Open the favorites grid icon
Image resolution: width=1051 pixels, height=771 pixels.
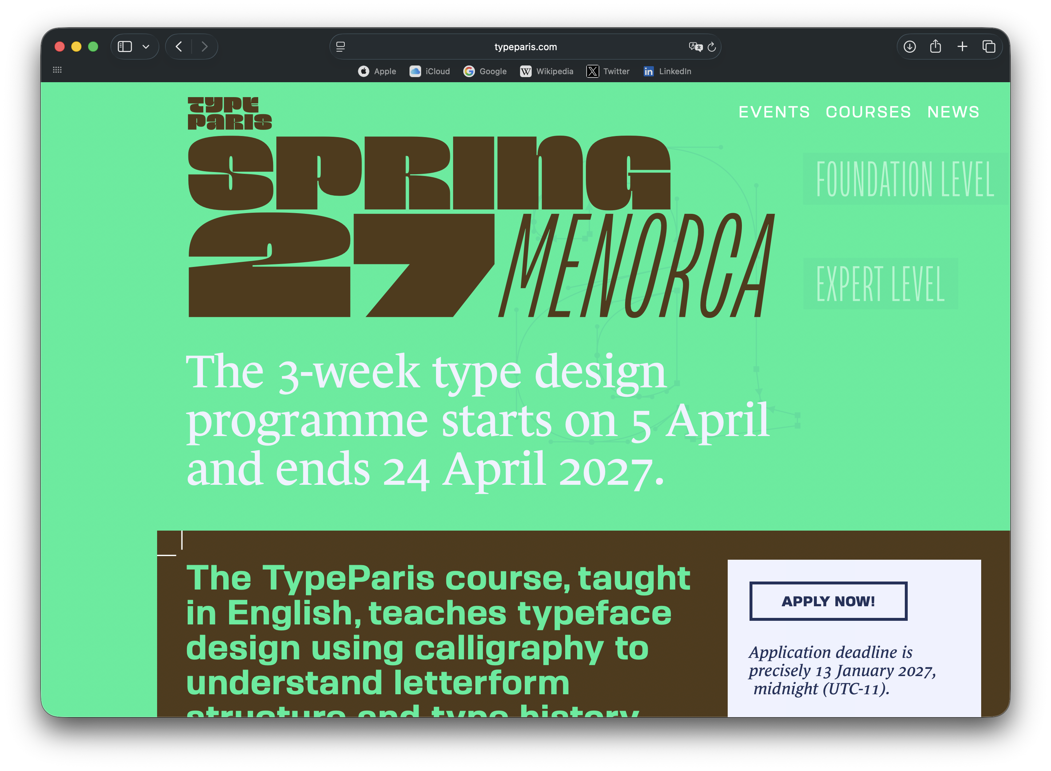(57, 70)
